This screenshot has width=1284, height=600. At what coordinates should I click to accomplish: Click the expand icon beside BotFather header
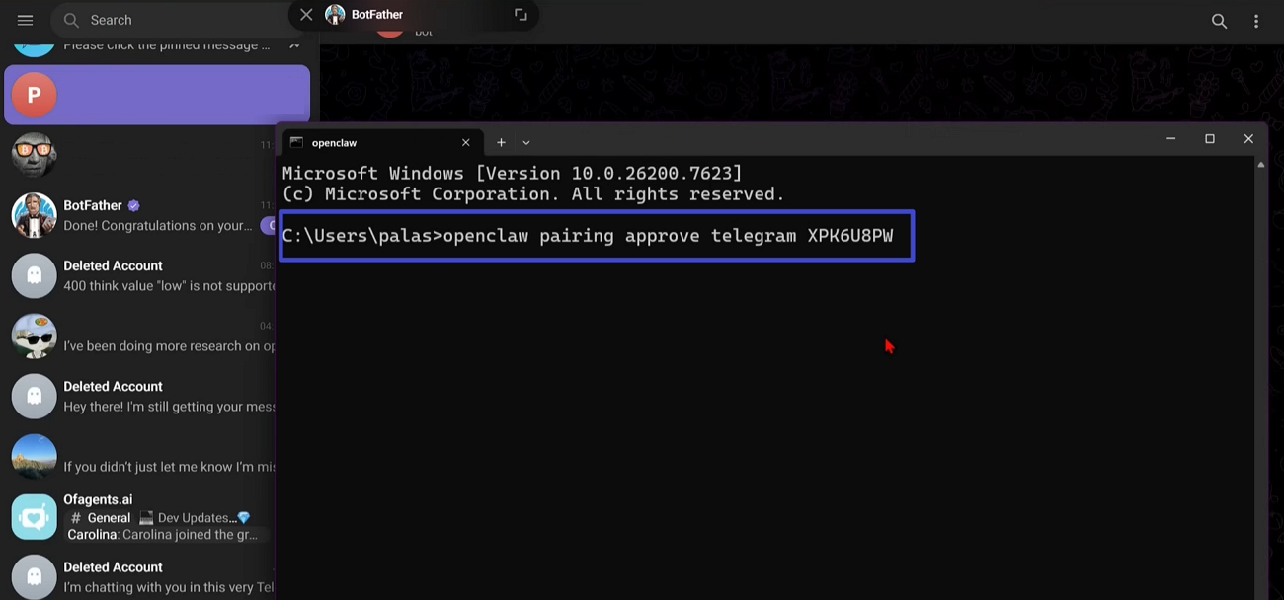click(x=521, y=15)
